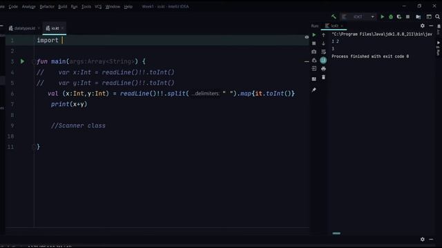Open the Code menu
442x248 pixels.
[x=13, y=6]
